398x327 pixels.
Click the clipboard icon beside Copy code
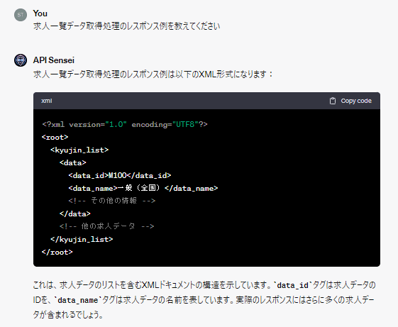point(333,101)
